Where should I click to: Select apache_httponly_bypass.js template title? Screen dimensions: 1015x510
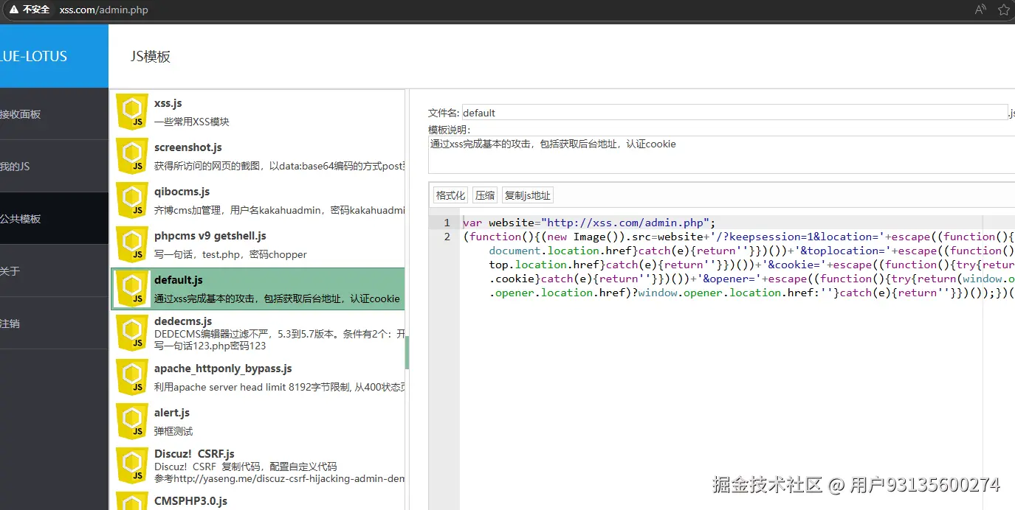[223, 368]
